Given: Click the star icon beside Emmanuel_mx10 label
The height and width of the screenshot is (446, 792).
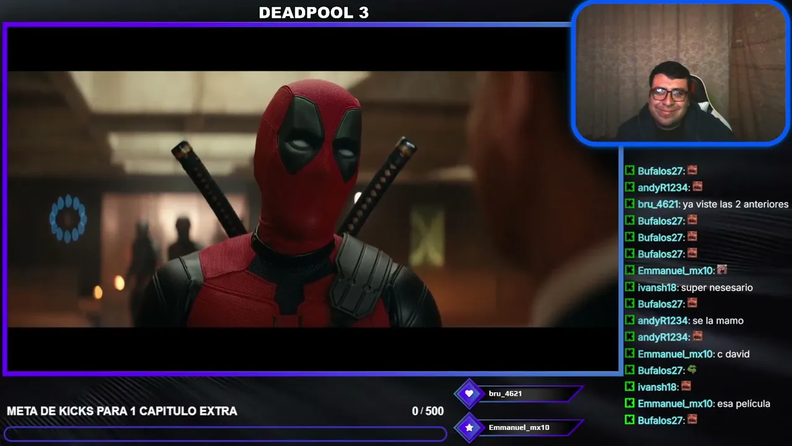Looking at the screenshot, I should coord(469,427).
